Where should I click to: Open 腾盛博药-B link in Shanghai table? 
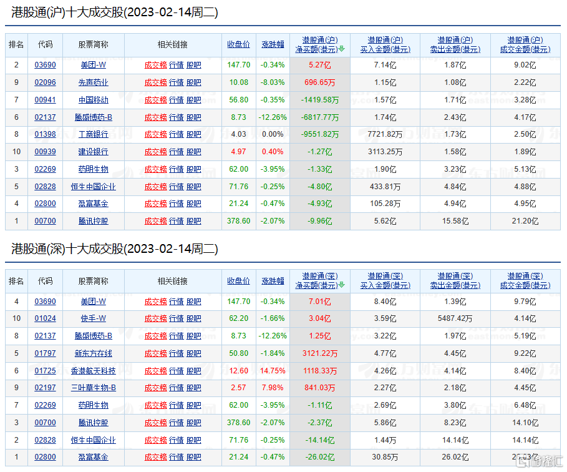[x=94, y=117]
